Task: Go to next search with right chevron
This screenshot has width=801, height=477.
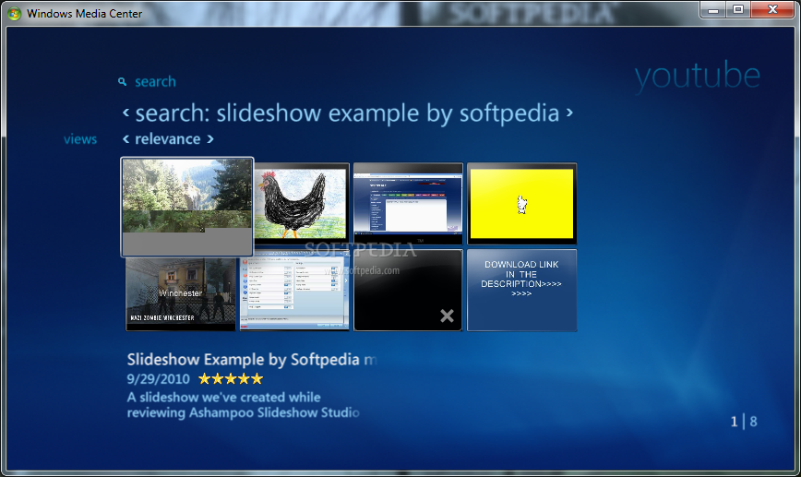Action: point(569,113)
